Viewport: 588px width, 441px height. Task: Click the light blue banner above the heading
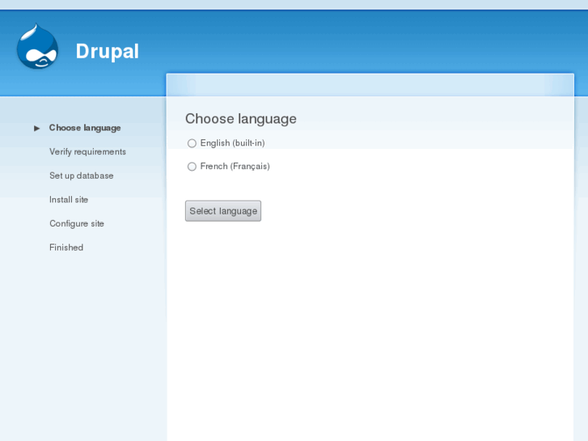370,85
